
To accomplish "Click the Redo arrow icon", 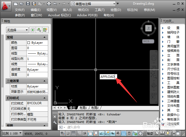I will [64, 4].
